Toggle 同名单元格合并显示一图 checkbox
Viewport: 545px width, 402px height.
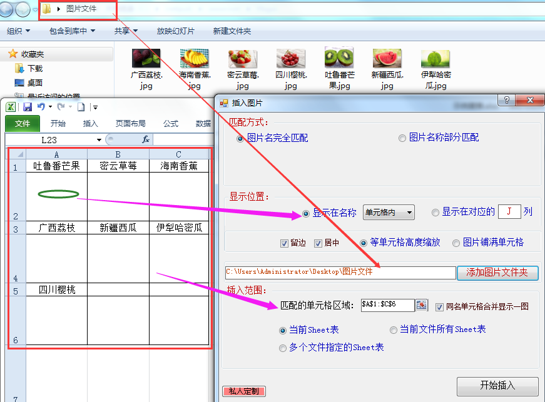439,306
